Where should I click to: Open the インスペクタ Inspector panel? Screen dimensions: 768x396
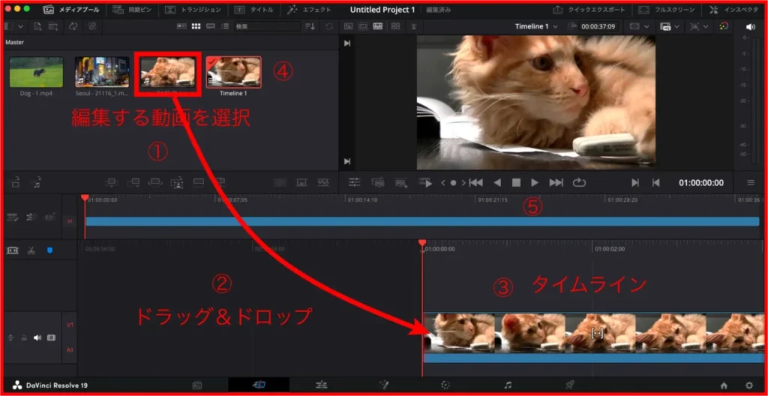coord(733,10)
